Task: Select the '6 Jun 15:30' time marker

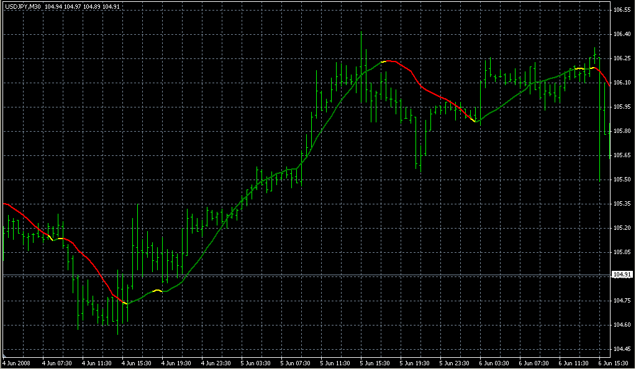Action: 614,363
